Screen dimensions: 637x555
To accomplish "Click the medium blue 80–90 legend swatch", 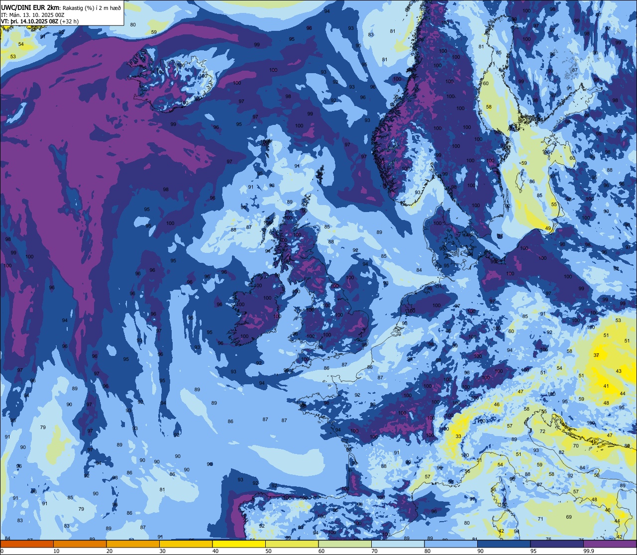I will point(451,544).
